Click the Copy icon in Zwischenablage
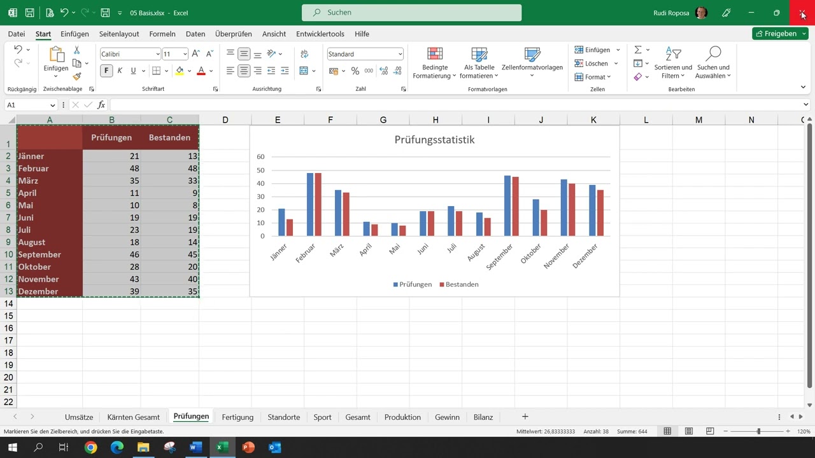This screenshot has width=815, height=458. (76, 63)
